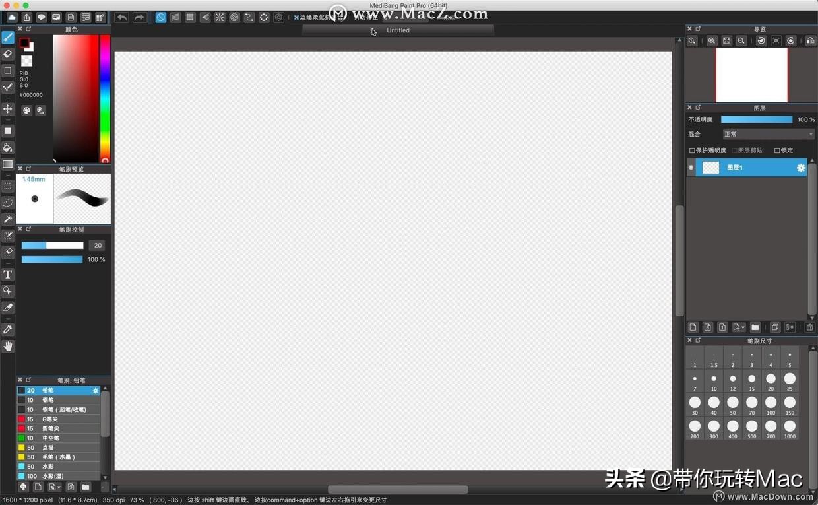Toggle the 边缘柔化 checkbox in the top bar
Viewport: 818px width, 505px height.
297,17
